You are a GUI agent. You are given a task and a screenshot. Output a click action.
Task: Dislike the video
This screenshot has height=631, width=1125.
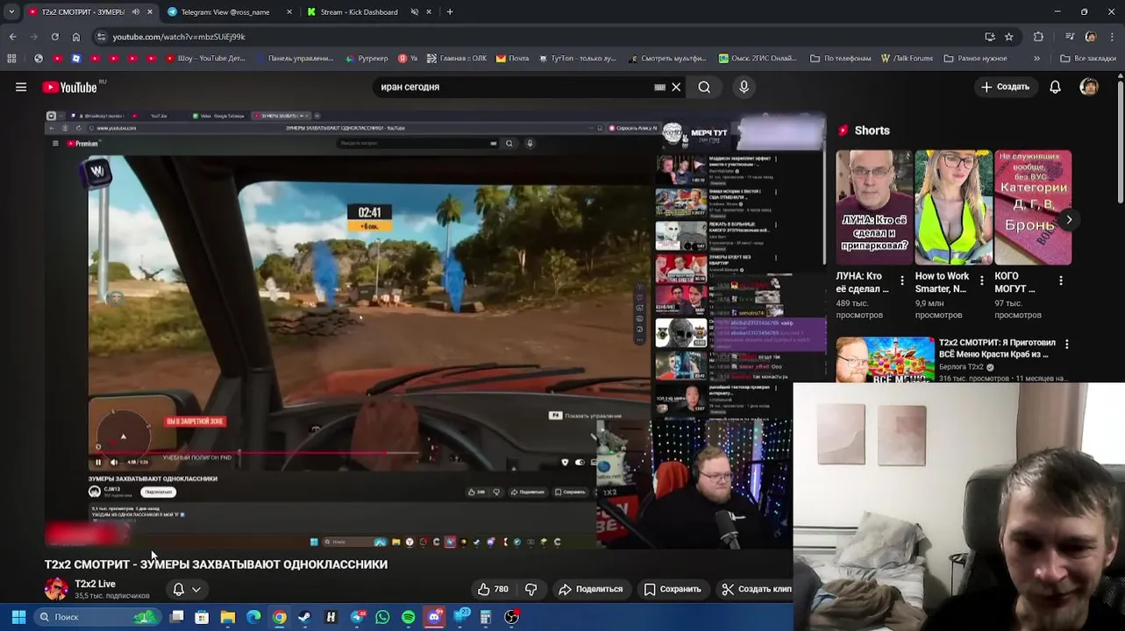coord(530,589)
